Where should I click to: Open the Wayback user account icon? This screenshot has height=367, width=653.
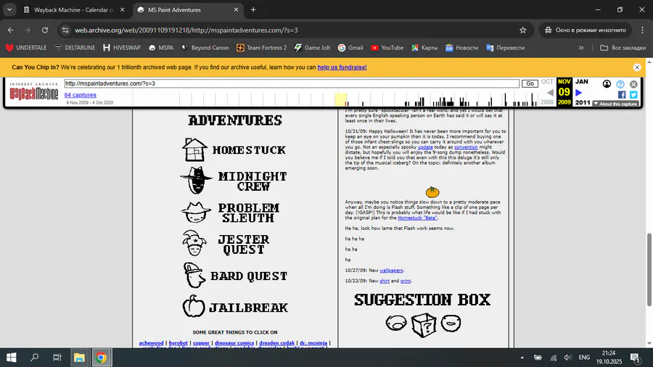pos(607,84)
